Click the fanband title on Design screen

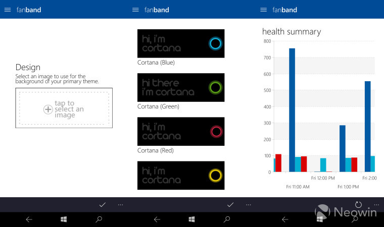[x=29, y=10]
